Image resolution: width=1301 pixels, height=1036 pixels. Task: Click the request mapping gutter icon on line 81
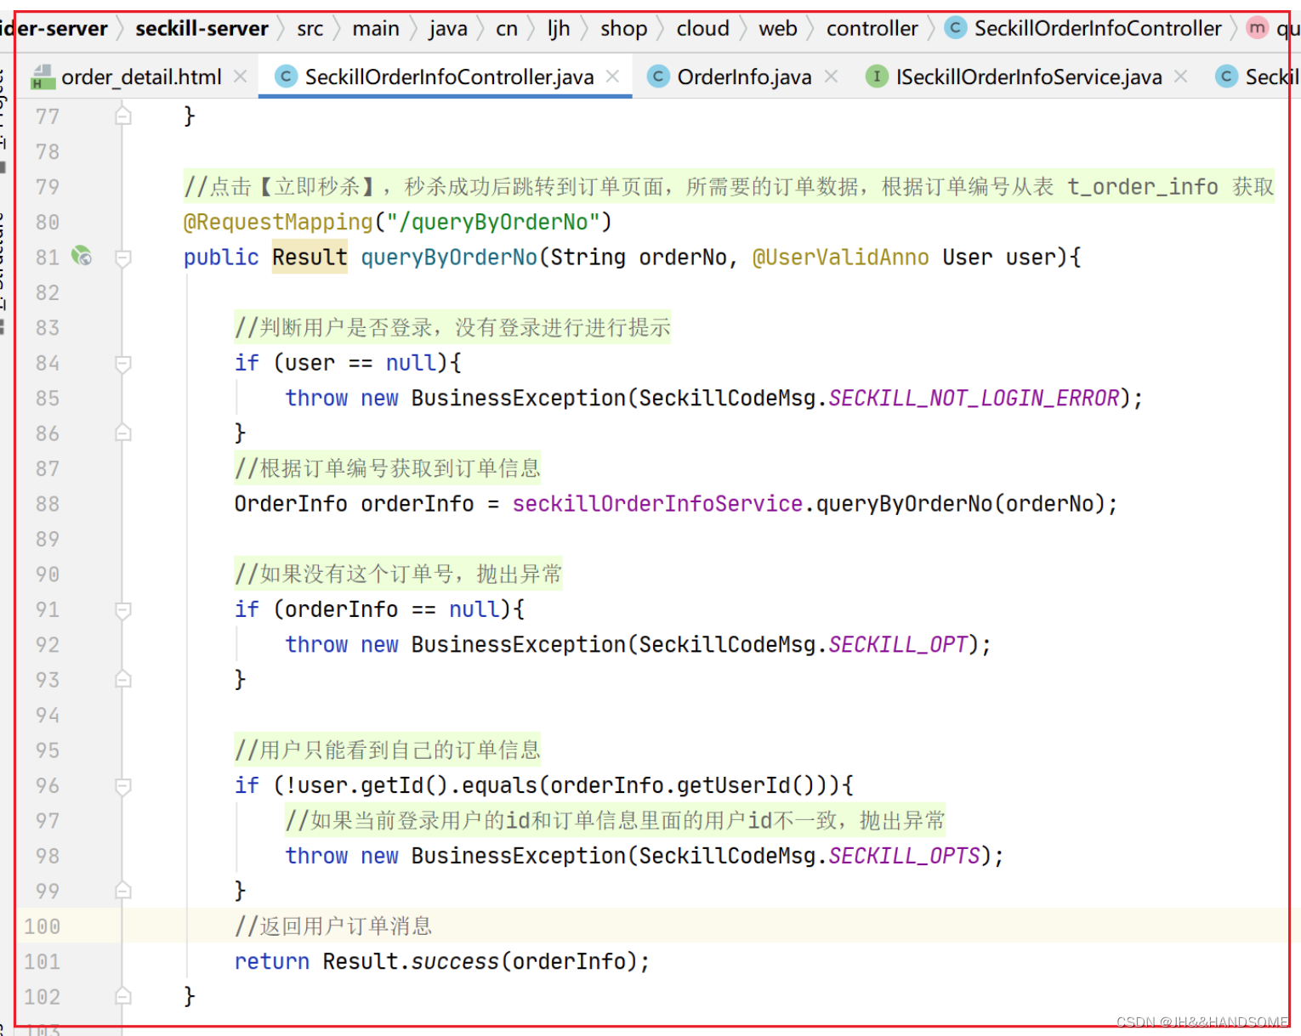(x=82, y=255)
